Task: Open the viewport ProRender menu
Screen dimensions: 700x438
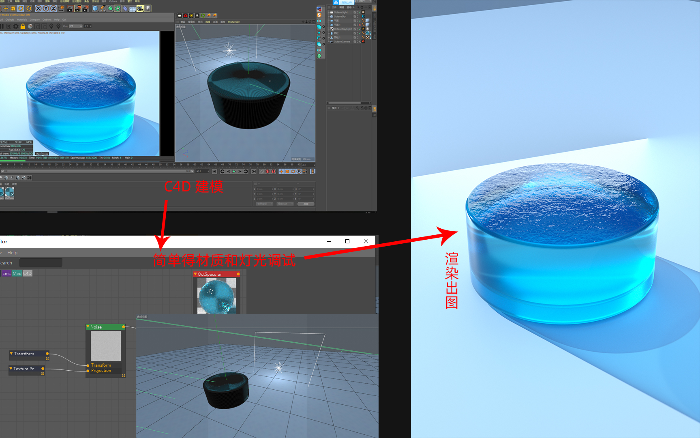Action: click(x=234, y=22)
